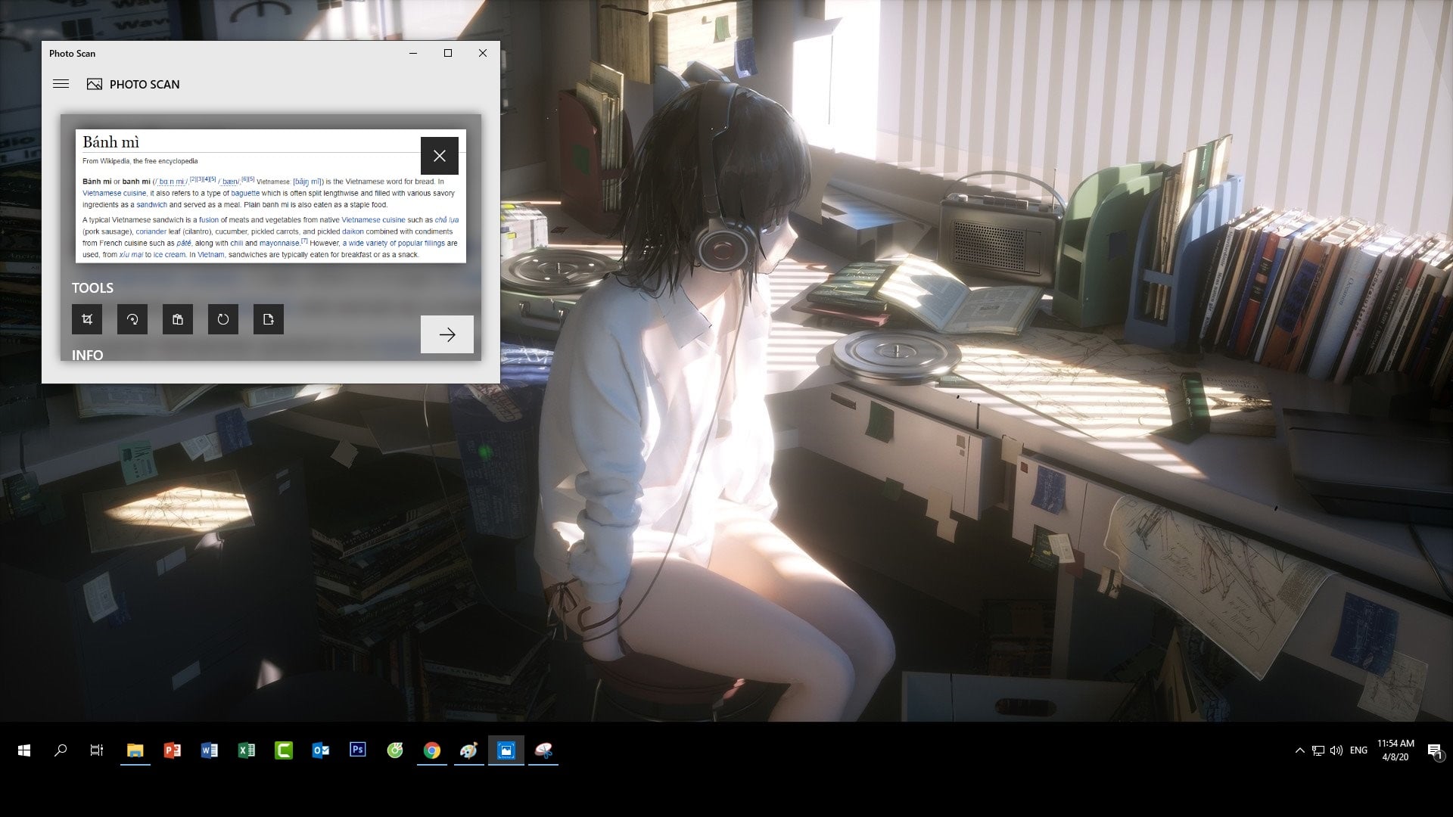Viewport: 1453px width, 817px height.
Task: Close the image preview with X overlay
Action: pyautogui.click(x=440, y=156)
